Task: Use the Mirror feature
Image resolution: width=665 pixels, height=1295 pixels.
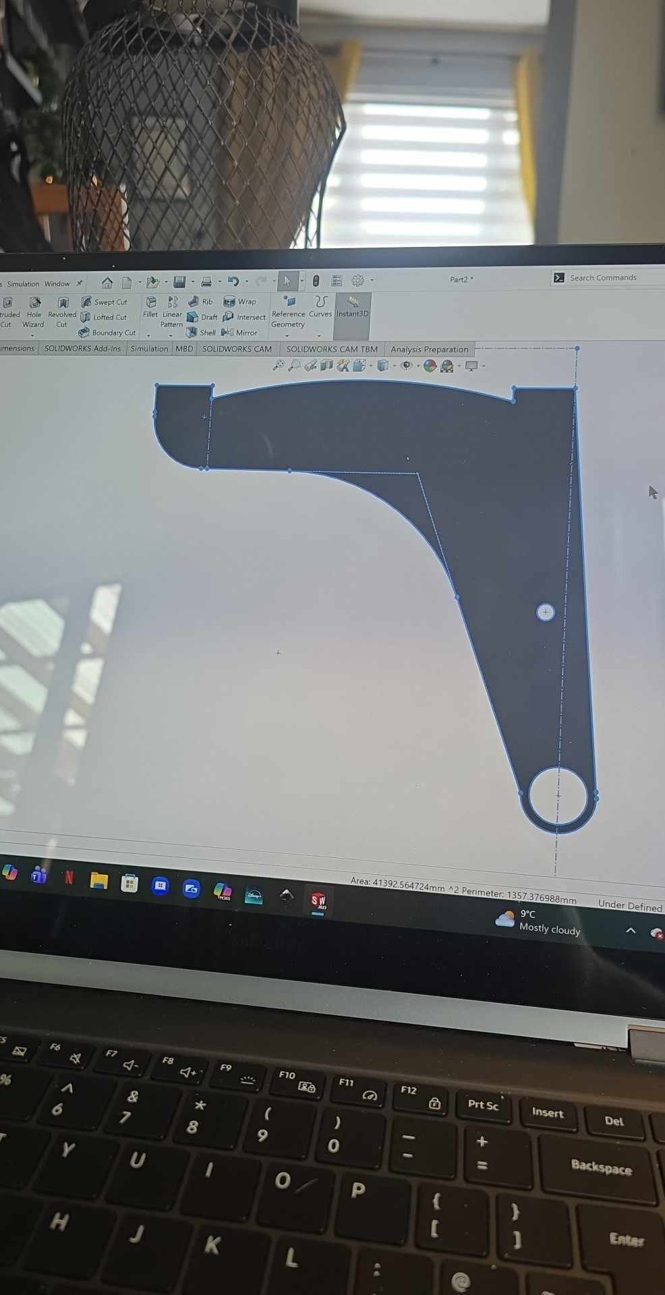Action: tap(239, 332)
